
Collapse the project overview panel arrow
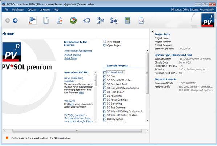152,32
